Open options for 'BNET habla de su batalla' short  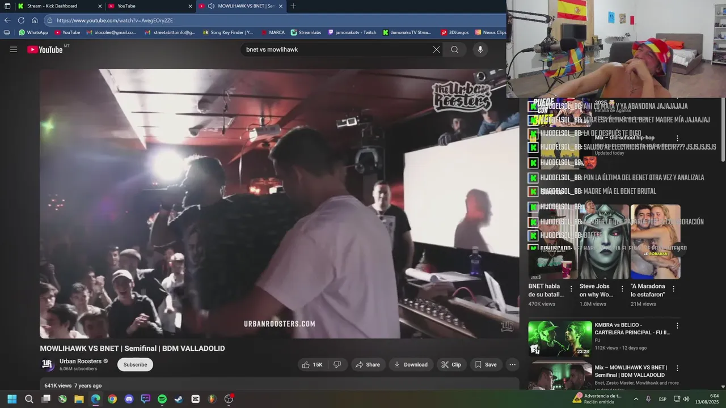point(571,289)
